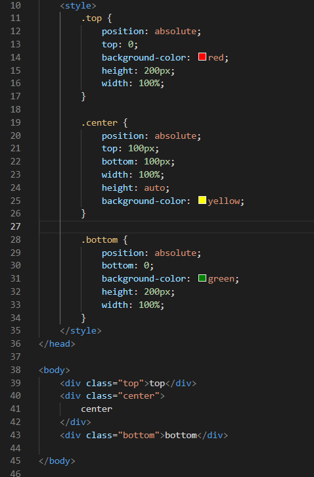314x477 pixels.
Task: Open the green color swatch picker
Action: tap(202, 278)
